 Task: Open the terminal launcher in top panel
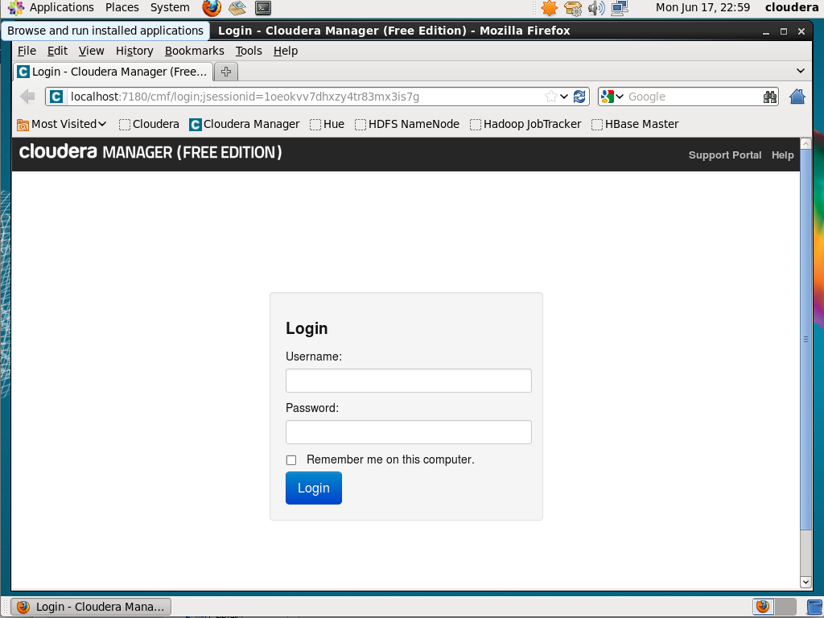click(x=263, y=7)
